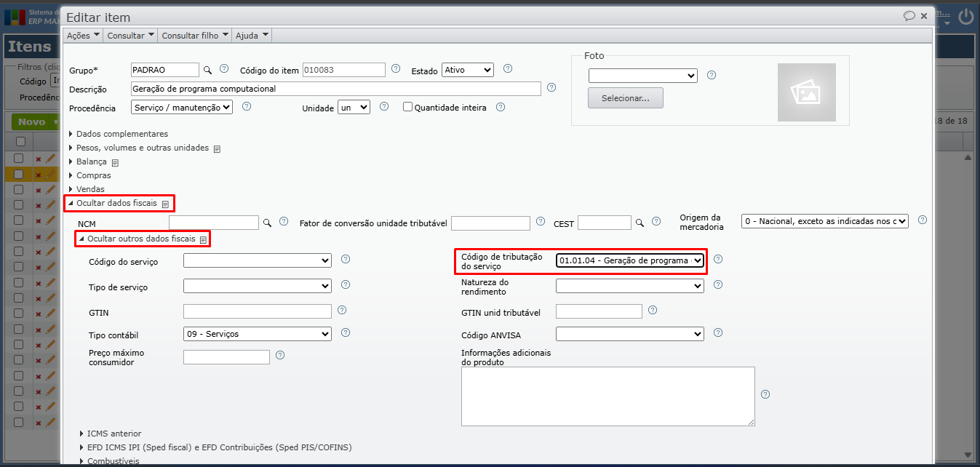Open the Ações menu
980x467 pixels.
(84, 35)
